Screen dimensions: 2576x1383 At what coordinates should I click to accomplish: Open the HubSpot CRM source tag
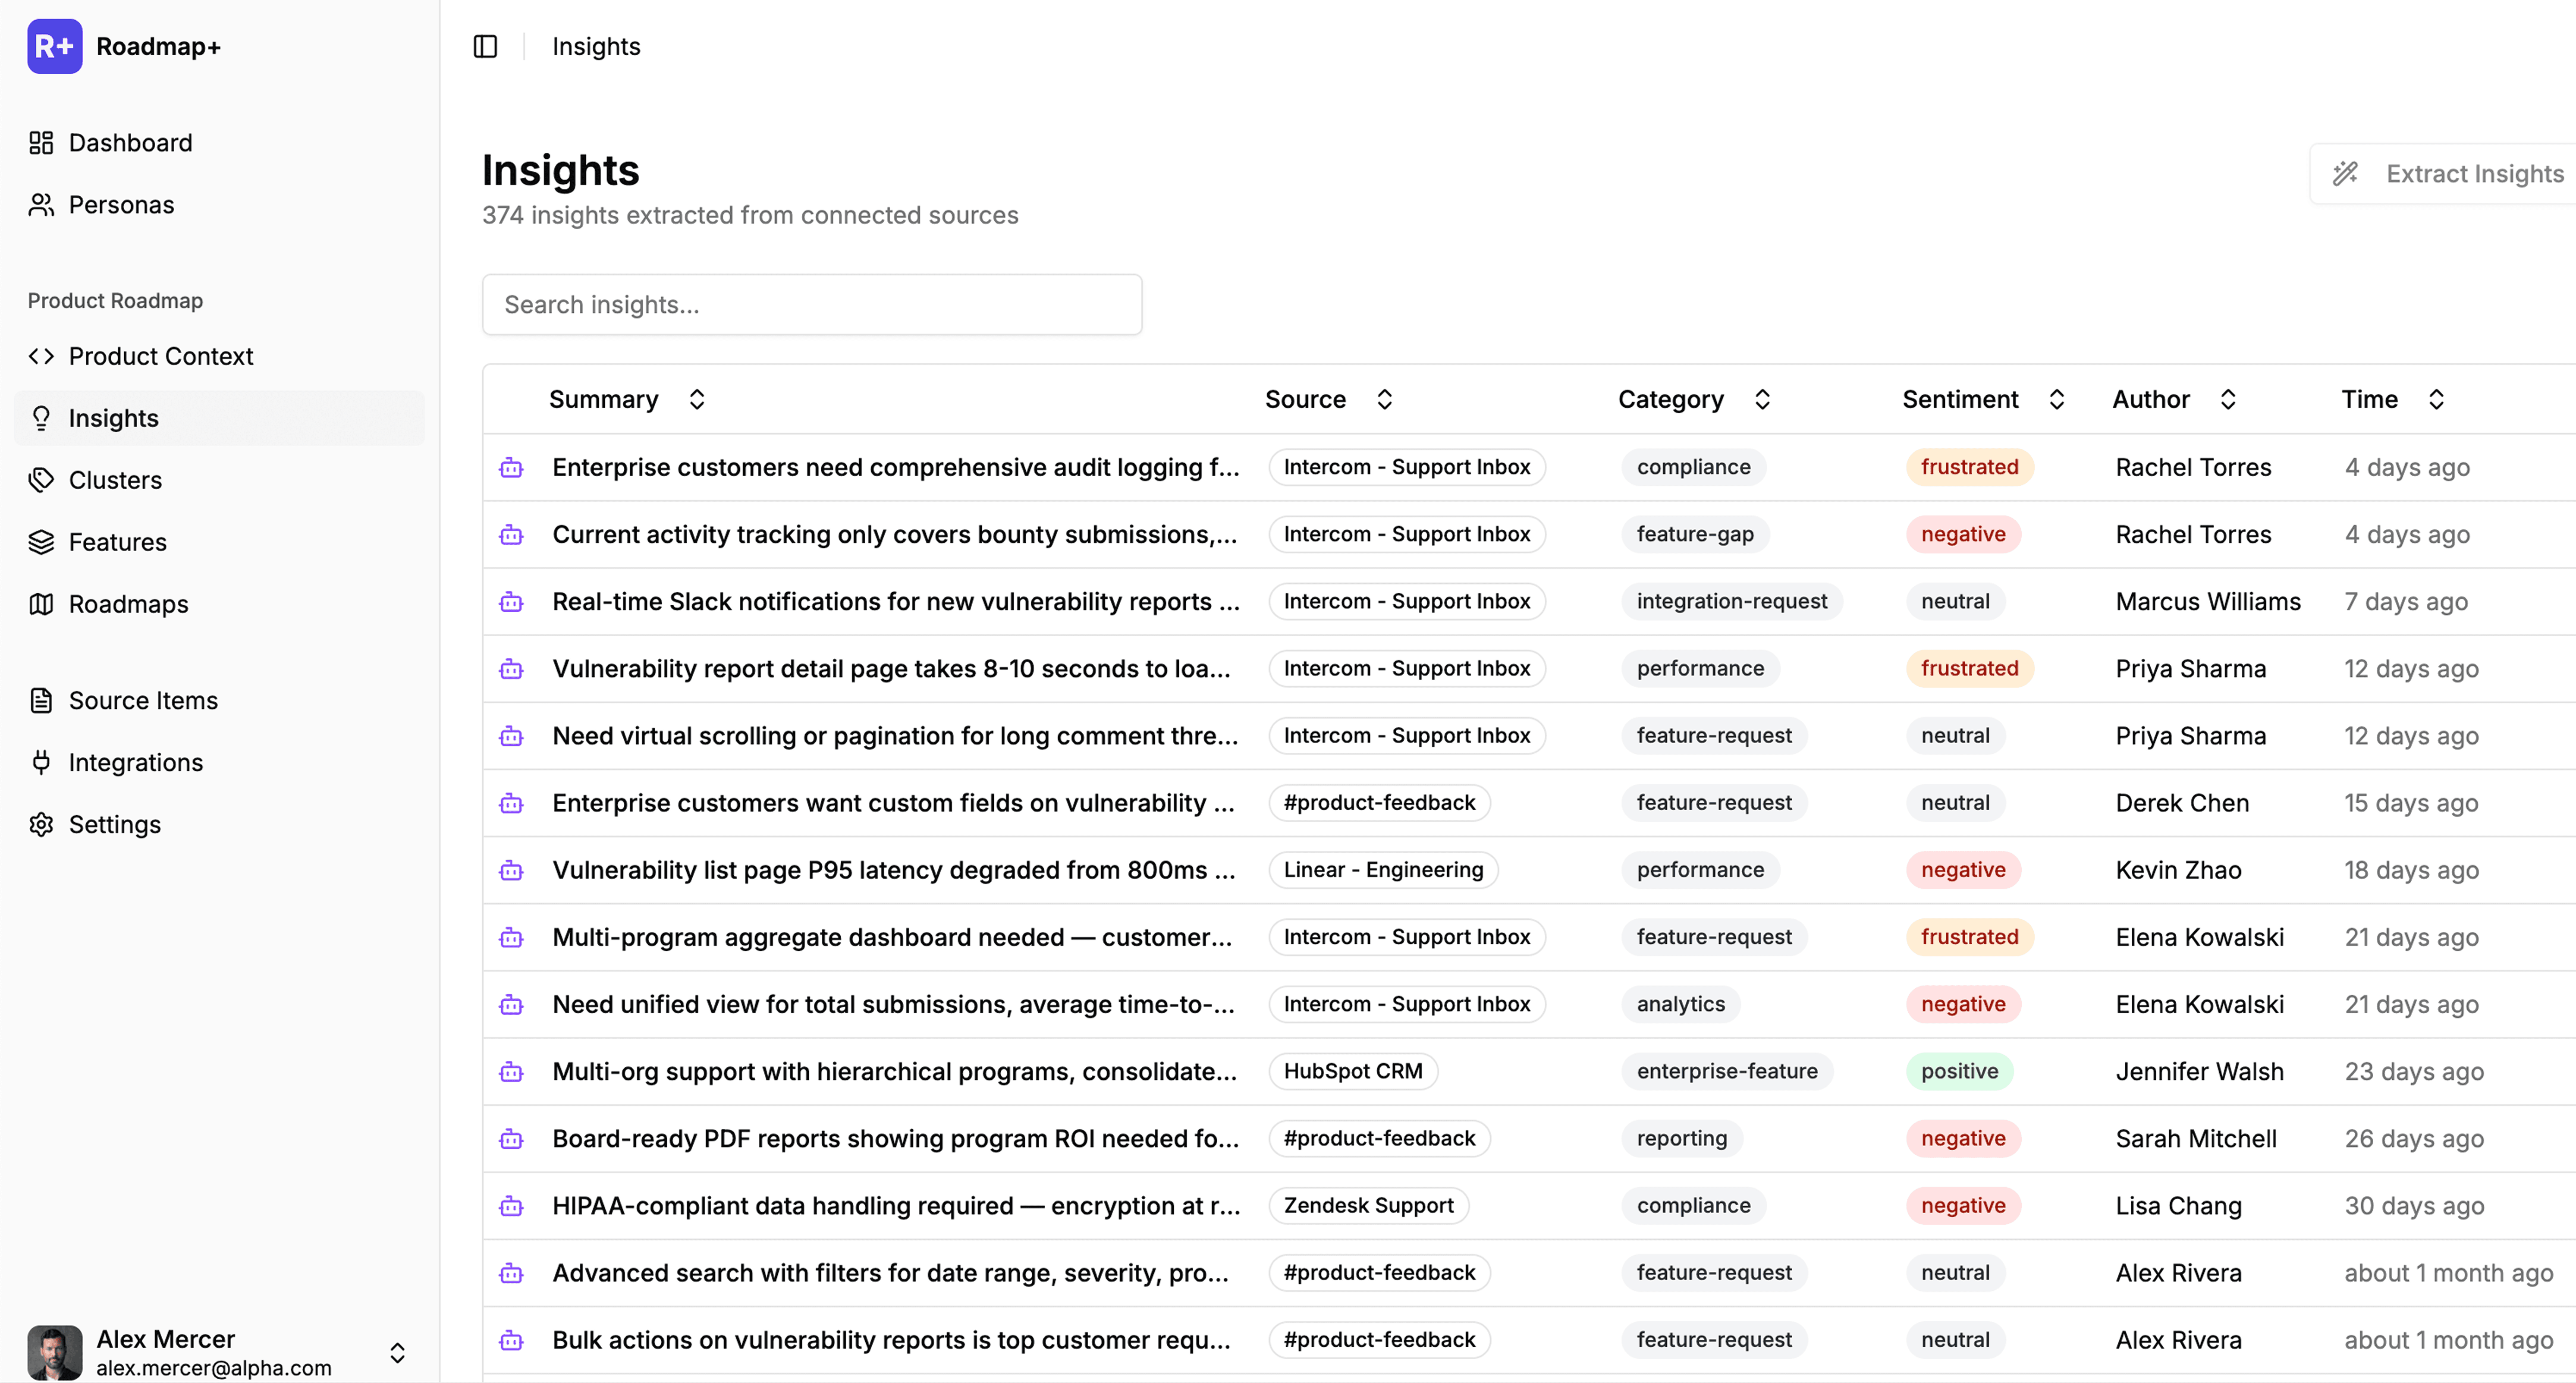click(1353, 1071)
